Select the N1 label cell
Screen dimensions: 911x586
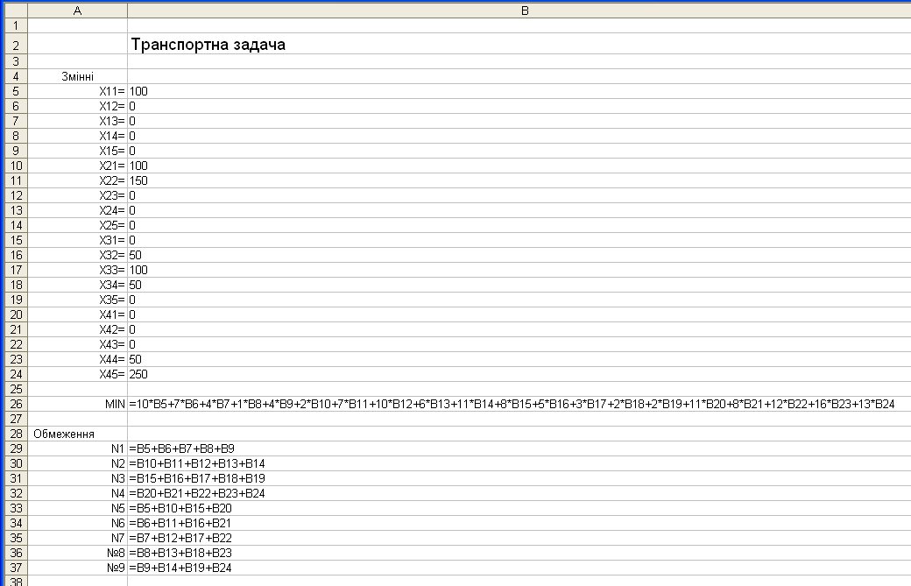pyautogui.click(x=77, y=448)
